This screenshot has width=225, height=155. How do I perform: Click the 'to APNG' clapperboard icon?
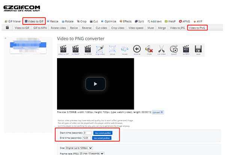pos(88,50)
